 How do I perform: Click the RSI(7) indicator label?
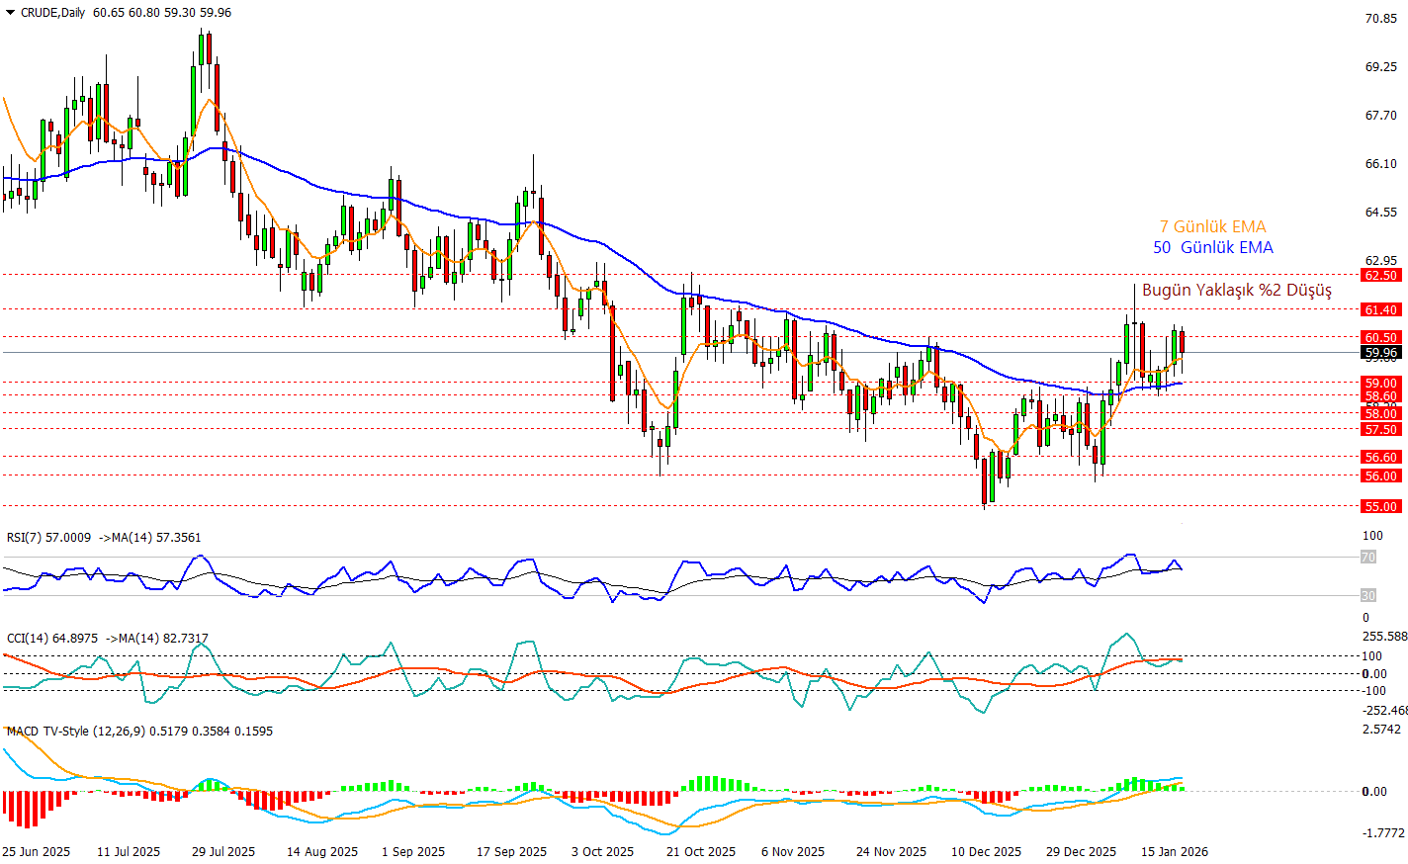click(48, 538)
